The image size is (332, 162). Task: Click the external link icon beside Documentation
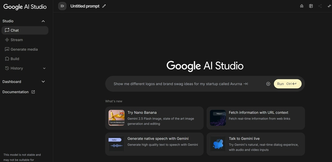click(33, 92)
